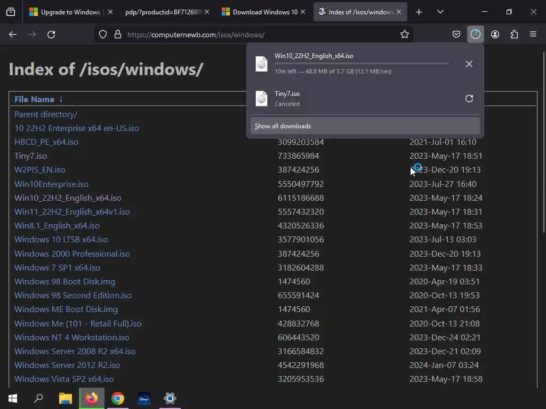Reload the current page
This screenshot has width=546, height=409.
click(x=51, y=35)
